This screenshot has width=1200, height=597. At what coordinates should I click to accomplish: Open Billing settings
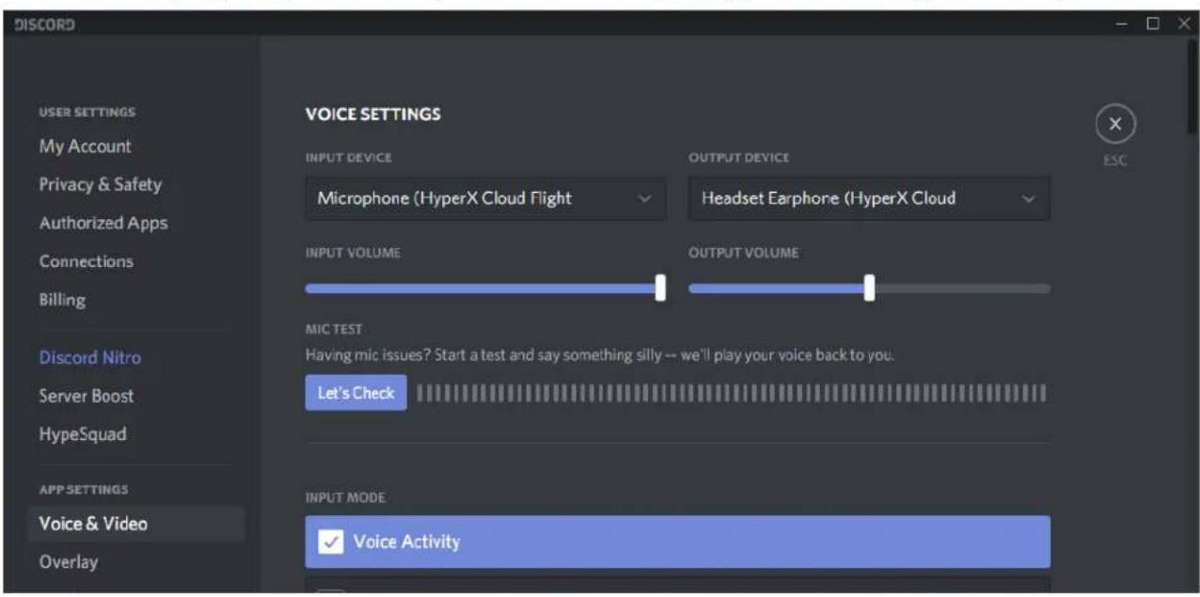pos(63,301)
